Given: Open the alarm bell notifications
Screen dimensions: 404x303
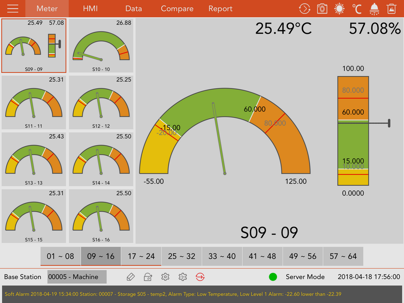Looking at the screenshot, I should point(374,8).
